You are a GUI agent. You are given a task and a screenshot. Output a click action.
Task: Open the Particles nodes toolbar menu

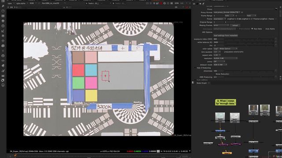point(3,51)
